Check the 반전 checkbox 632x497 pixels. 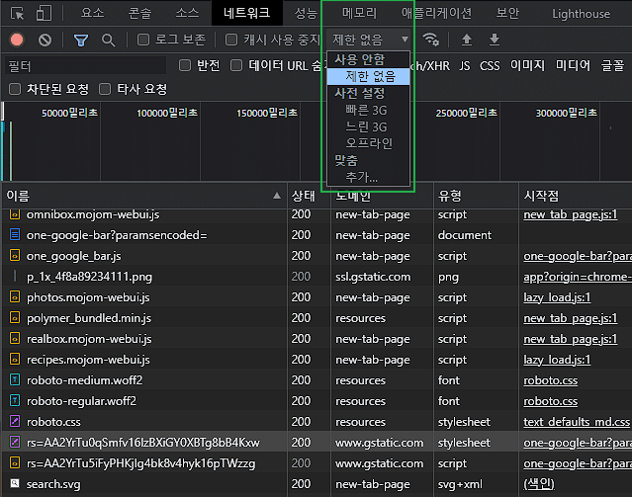point(185,65)
